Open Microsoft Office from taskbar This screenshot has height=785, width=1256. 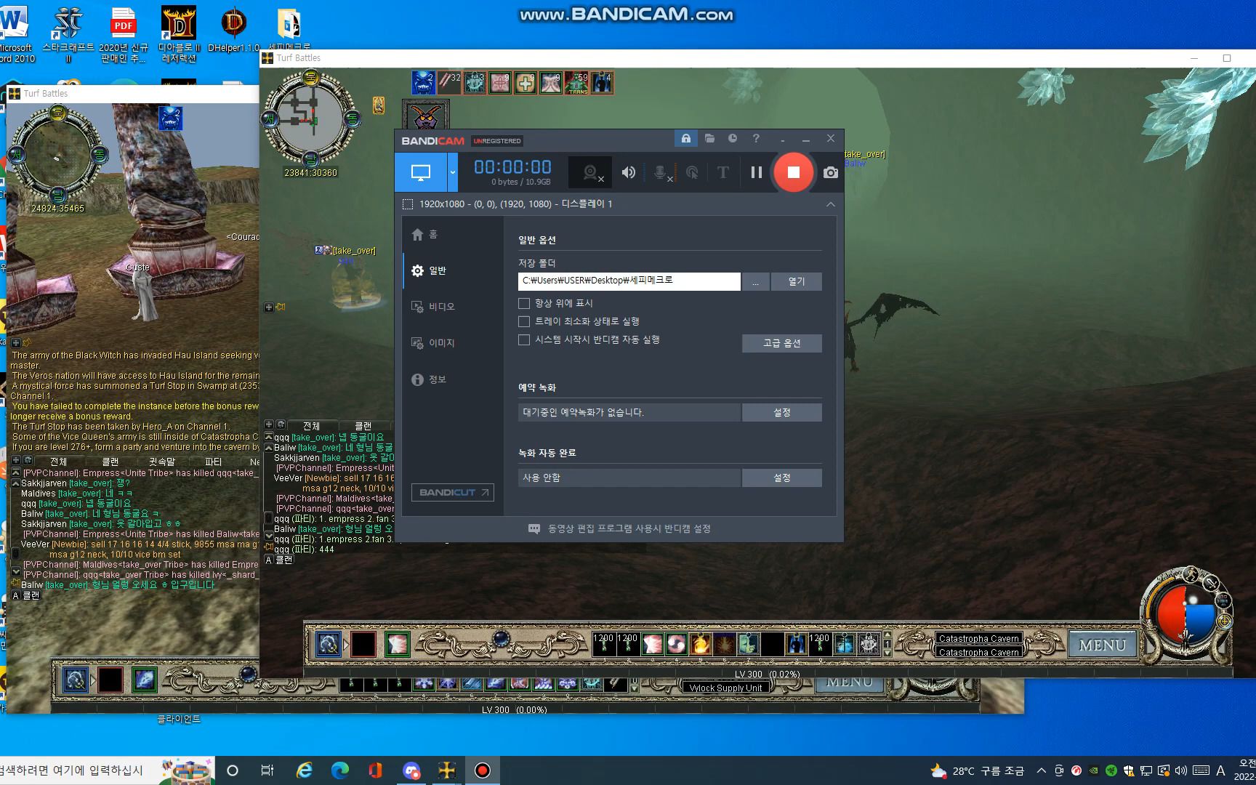[375, 770]
